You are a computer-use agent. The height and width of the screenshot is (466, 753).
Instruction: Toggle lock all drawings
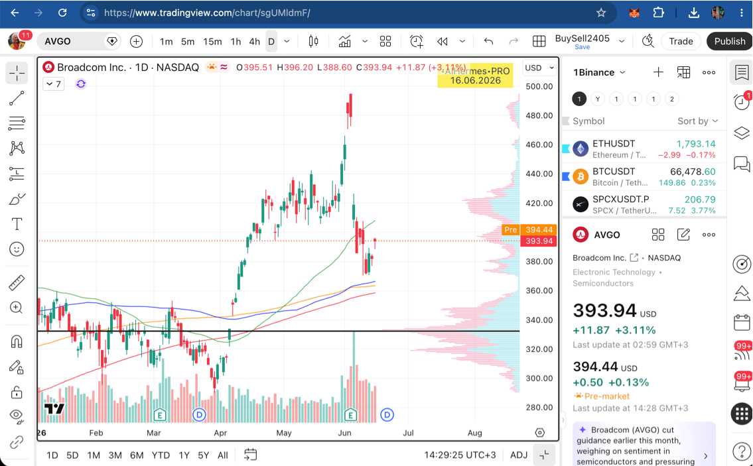click(17, 392)
